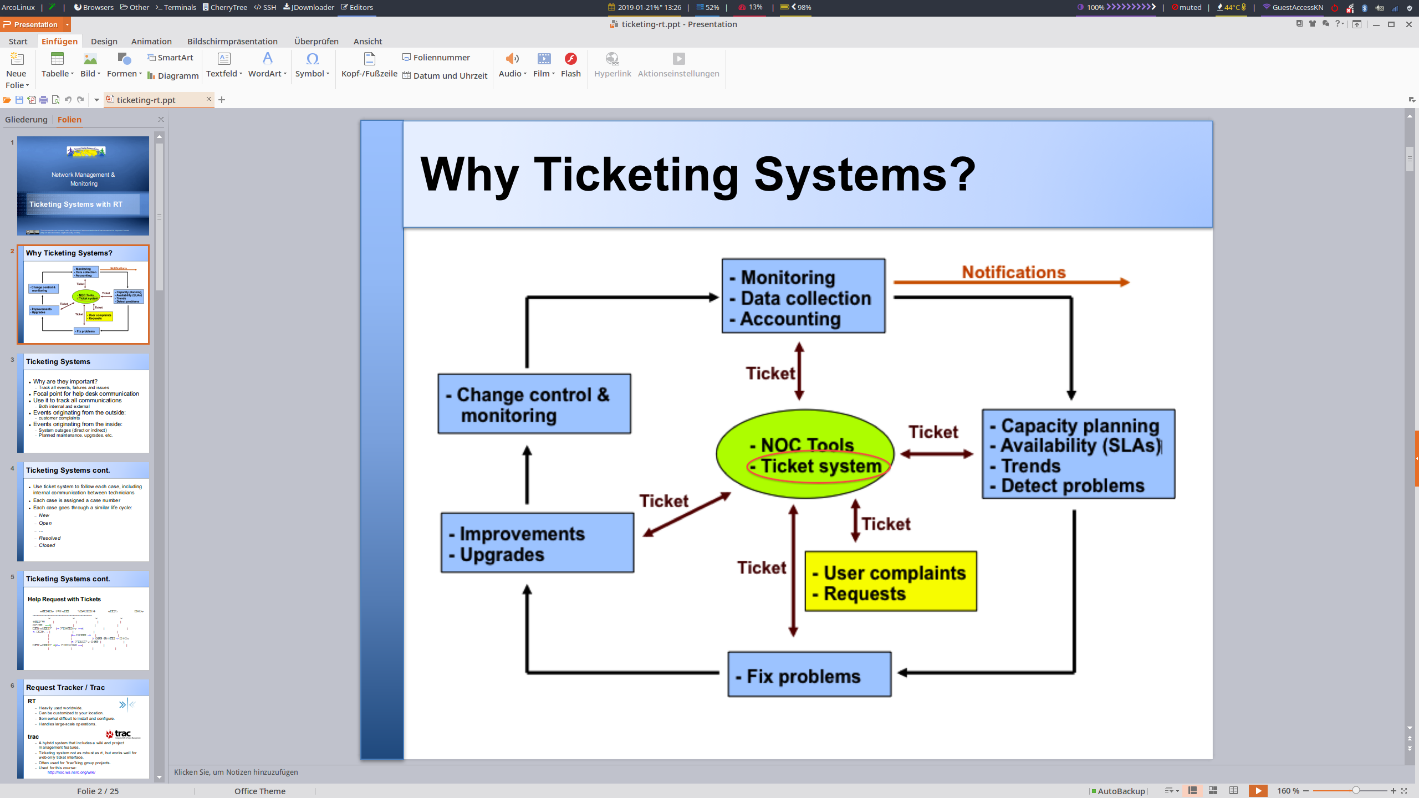Image resolution: width=1419 pixels, height=798 pixels.
Task: Start slideshow with orange play button
Action: pyautogui.click(x=1258, y=791)
